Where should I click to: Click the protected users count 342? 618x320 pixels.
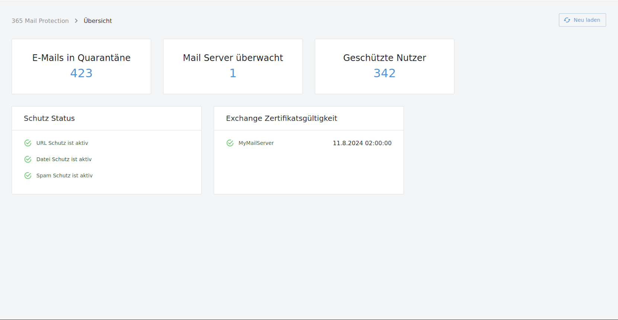click(x=384, y=73)
